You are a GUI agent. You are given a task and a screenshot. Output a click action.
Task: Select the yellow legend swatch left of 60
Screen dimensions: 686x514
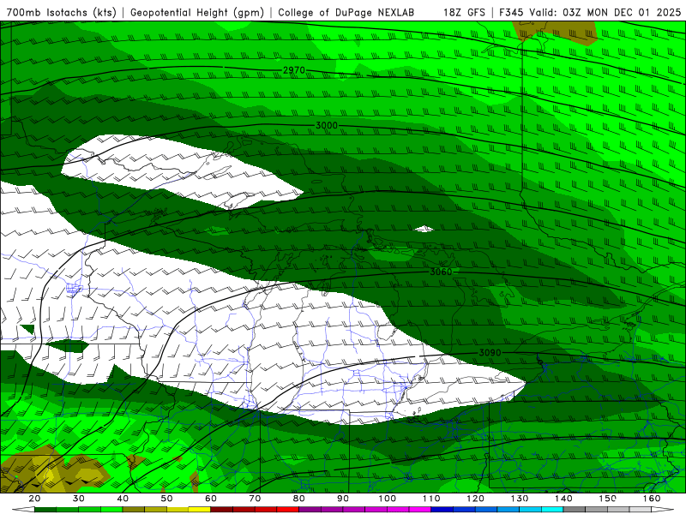tap(200, 510)
